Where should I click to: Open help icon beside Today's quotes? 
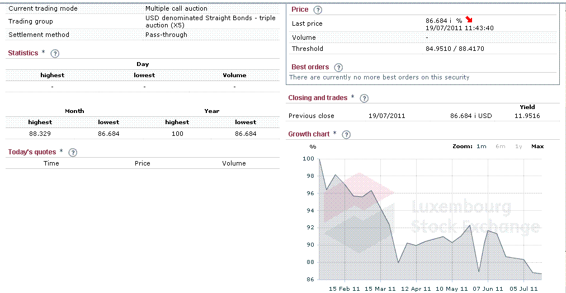72,153
